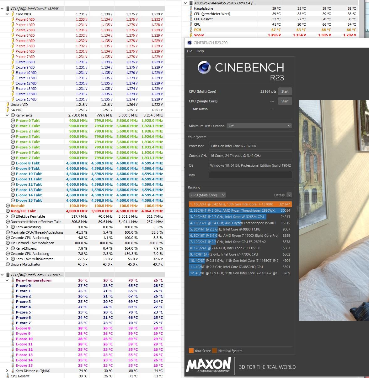
Task: Select ranking entry Intel Xeon W-3265M CPU
Action: click(240, 217)
